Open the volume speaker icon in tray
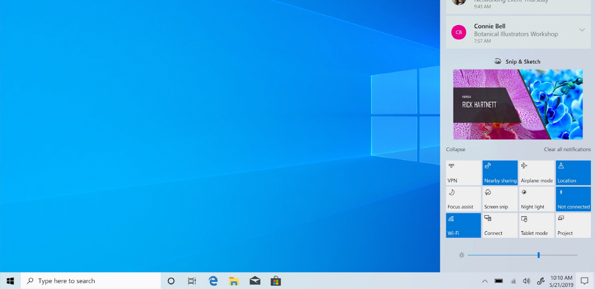595x289 pixels. 526,281
